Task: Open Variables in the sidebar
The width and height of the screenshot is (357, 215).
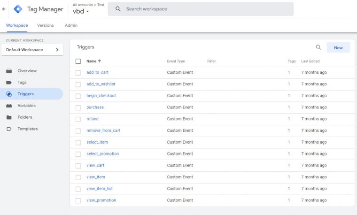Action: pos(27,106)
